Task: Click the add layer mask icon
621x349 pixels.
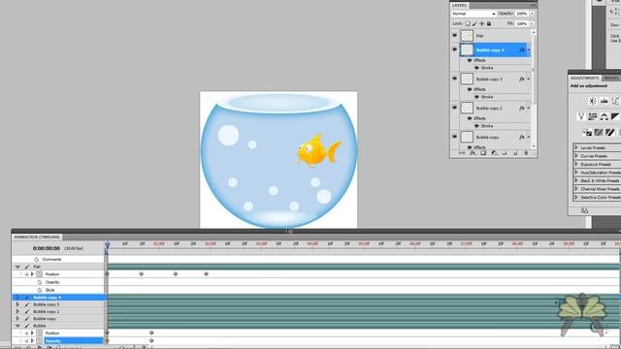Action: point(483,153)
